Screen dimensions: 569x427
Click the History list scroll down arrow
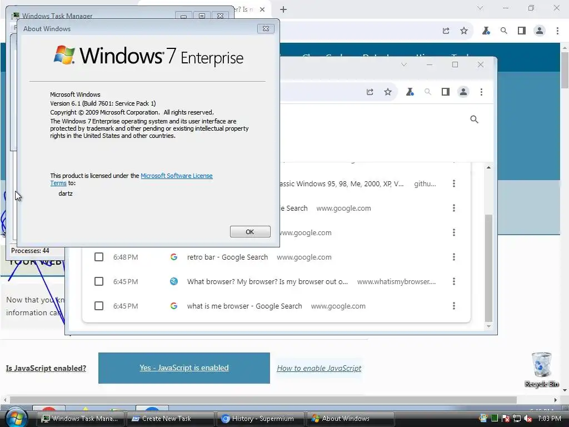(488, 326)
